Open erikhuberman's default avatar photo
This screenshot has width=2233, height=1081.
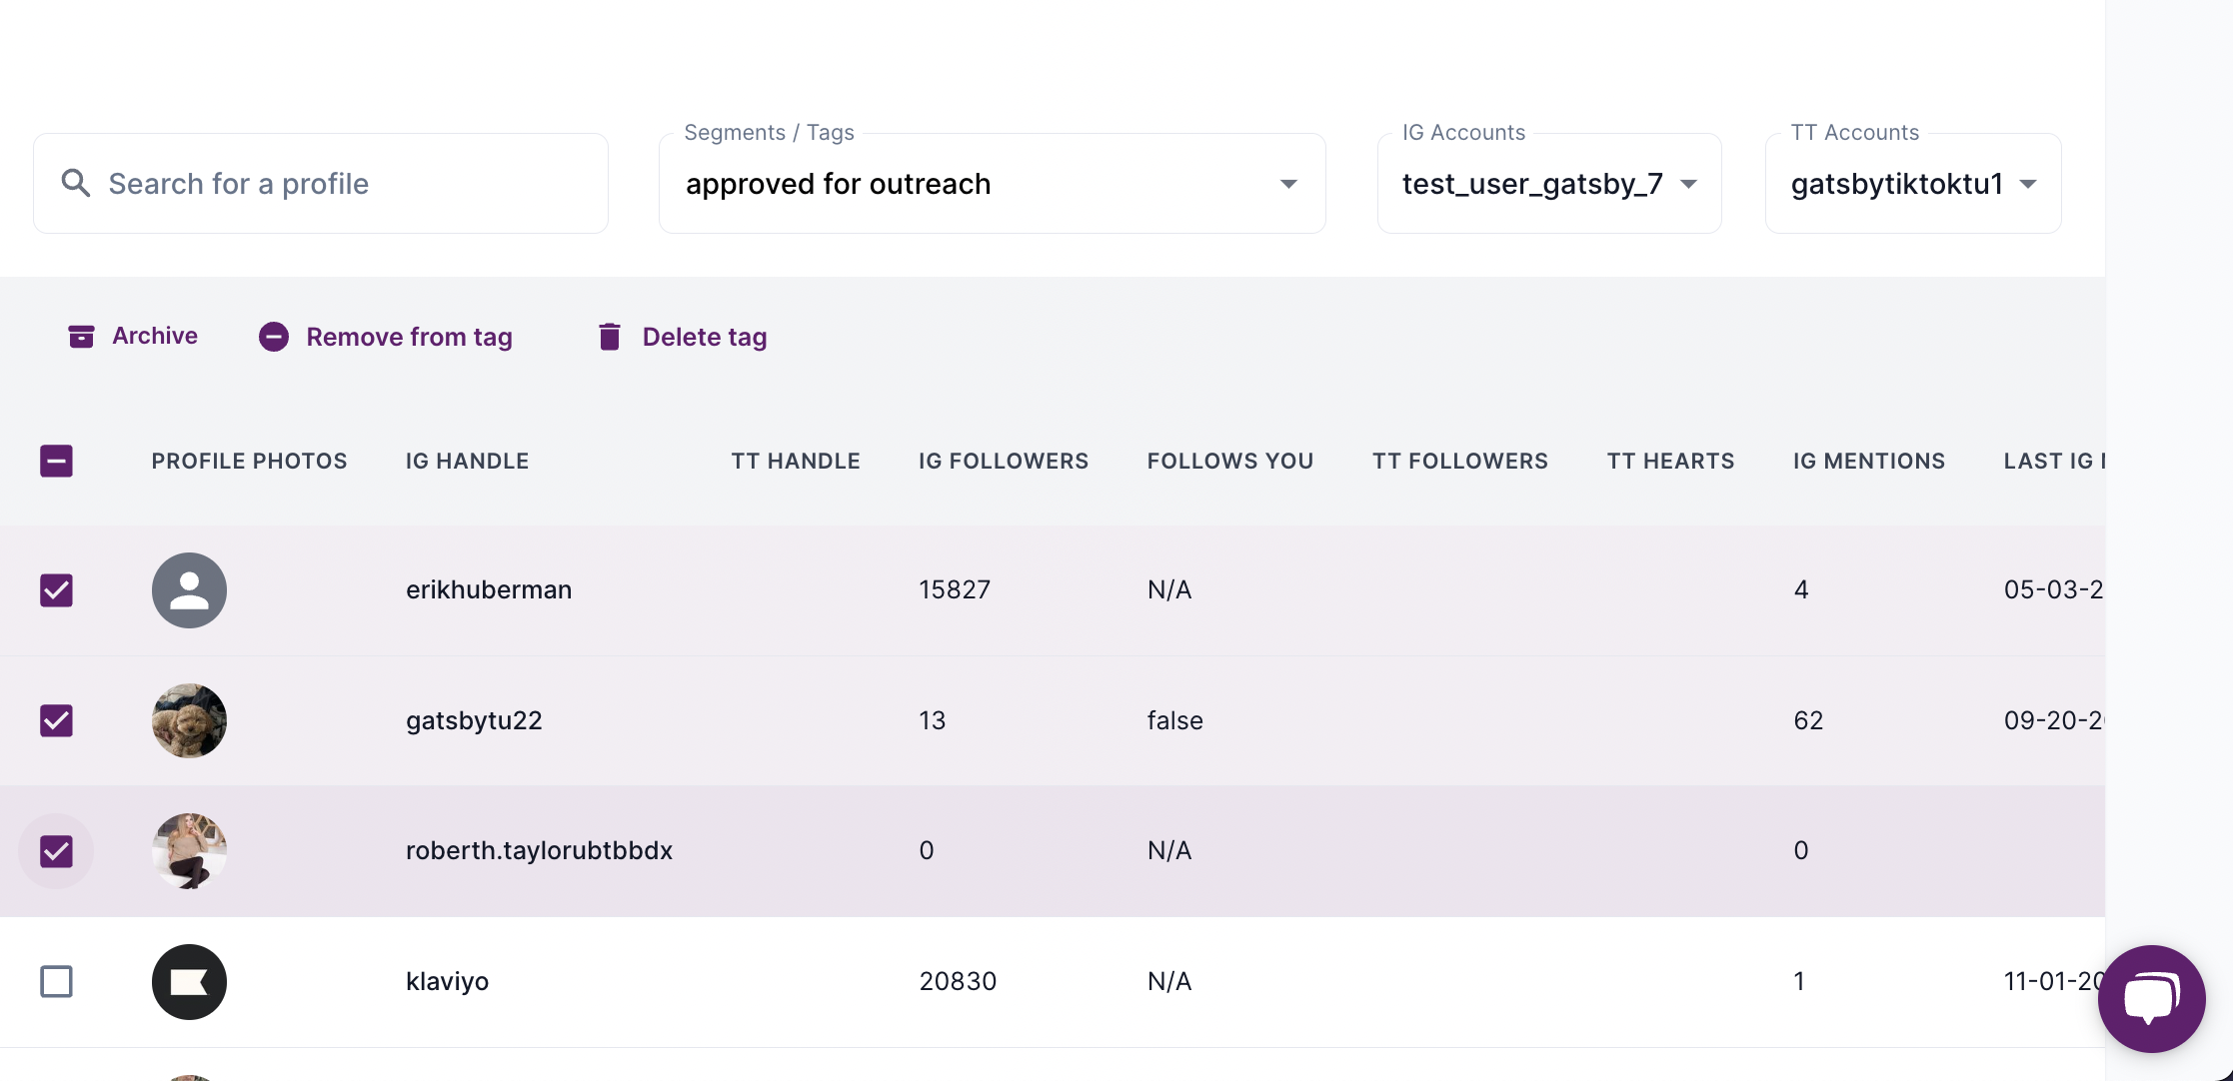189,590
